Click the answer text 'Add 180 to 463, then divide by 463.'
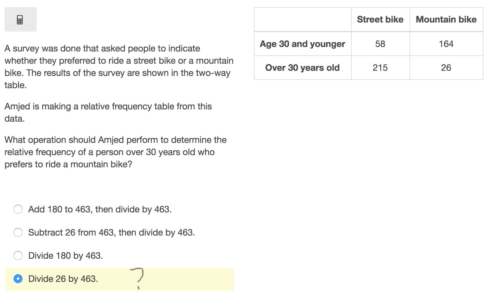 100,209
